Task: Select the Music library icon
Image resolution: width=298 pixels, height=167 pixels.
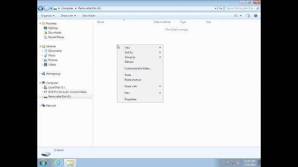Action: 46,55
